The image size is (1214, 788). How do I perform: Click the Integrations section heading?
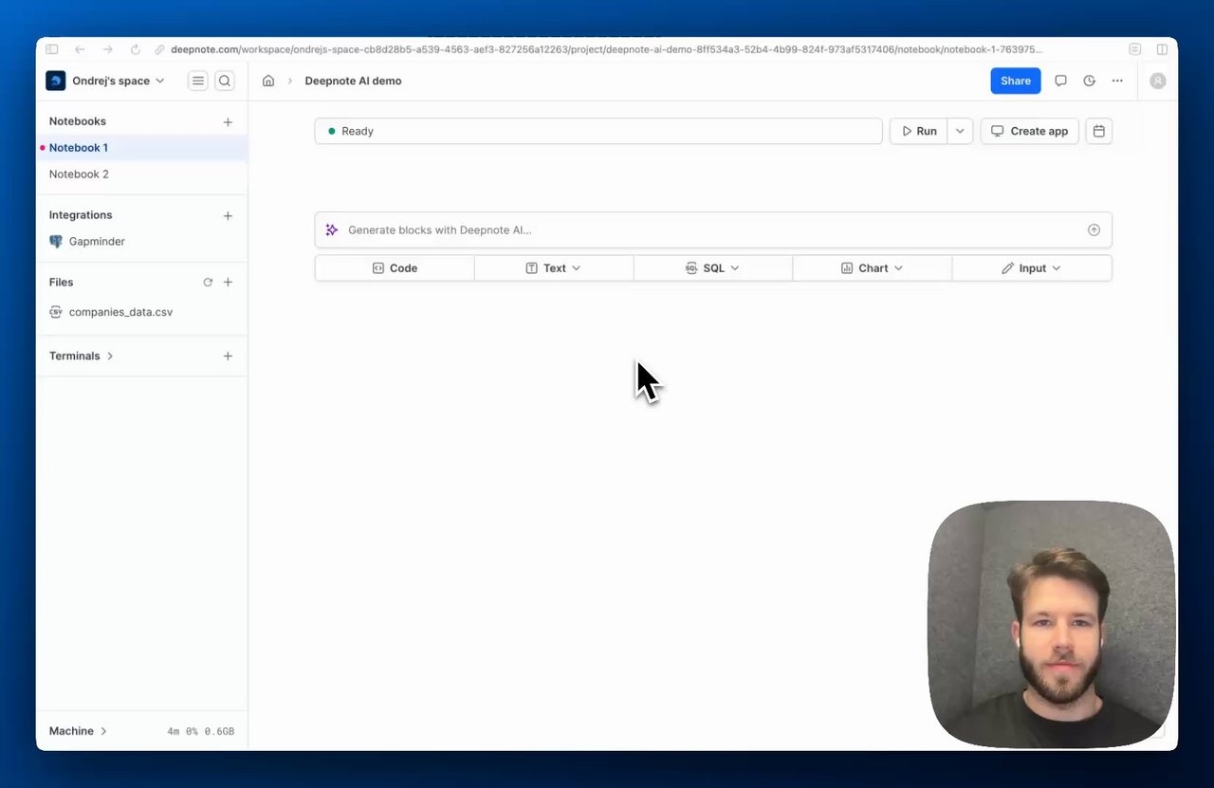81,215
